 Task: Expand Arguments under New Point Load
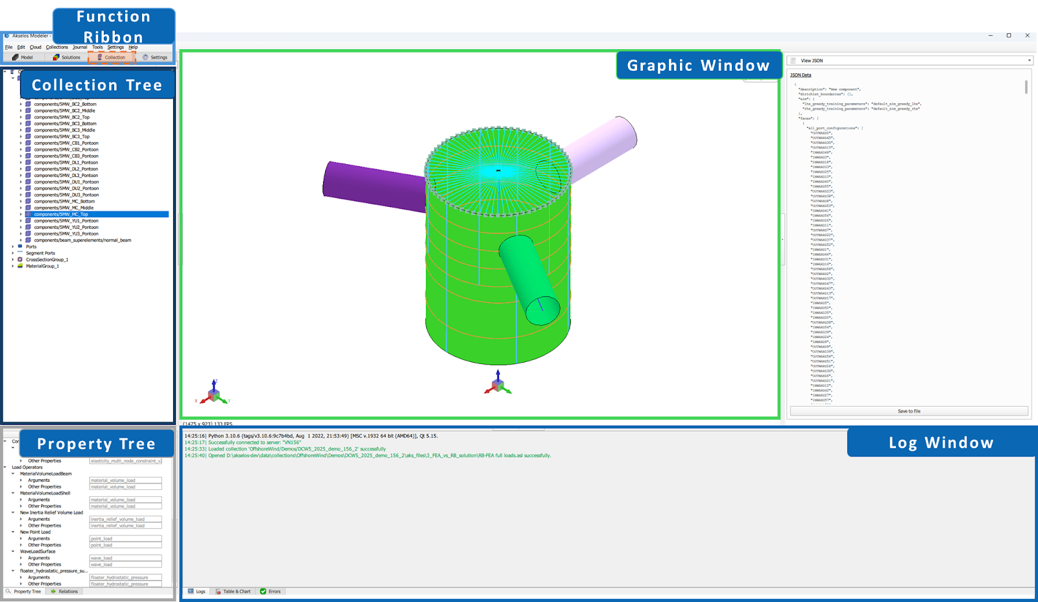[x=21, y=538]
